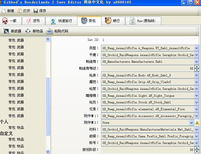Click the 新武器 (New Weapon) button
Image resolution: width=201 pixels, height=154 pixels.
click(x=12, y=31)
